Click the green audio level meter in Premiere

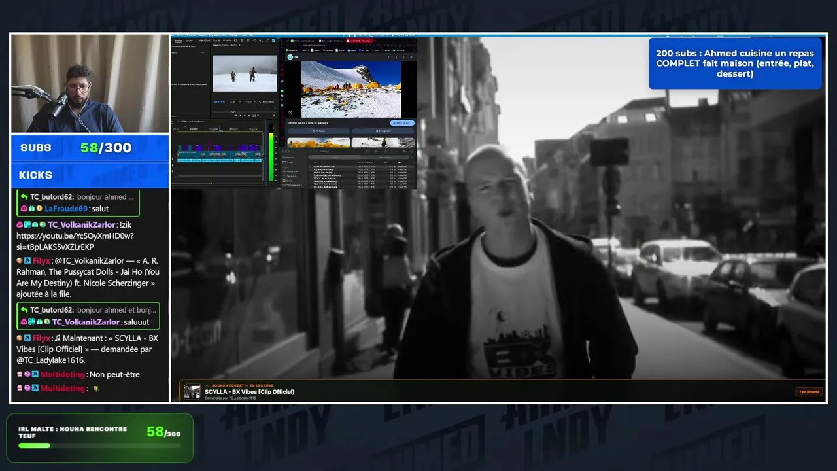click(271, 156)
